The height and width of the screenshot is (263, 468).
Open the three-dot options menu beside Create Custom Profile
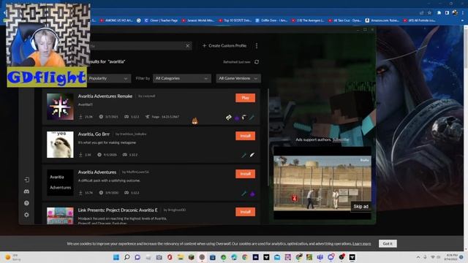pos(257,45)
